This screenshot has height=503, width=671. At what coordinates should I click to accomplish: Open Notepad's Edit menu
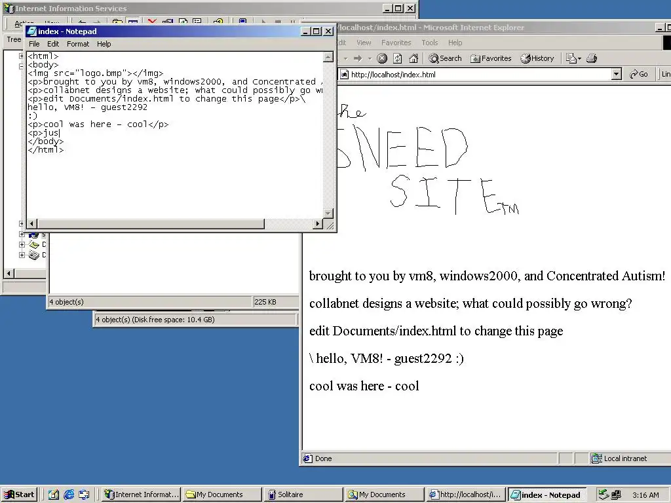point(53,44)
